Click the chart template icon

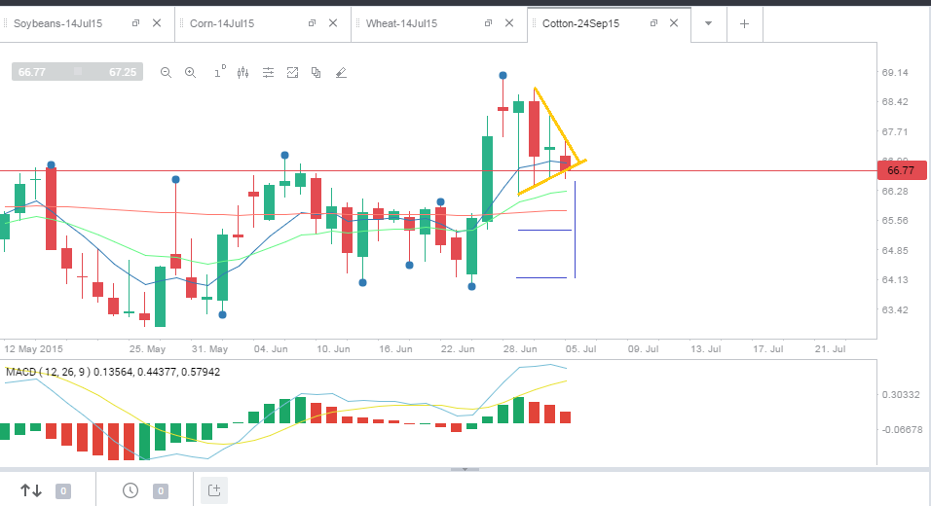[x=292, y=72]
